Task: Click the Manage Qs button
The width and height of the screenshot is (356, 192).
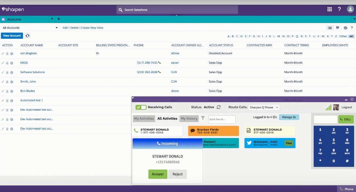Action: coord(289,117)
